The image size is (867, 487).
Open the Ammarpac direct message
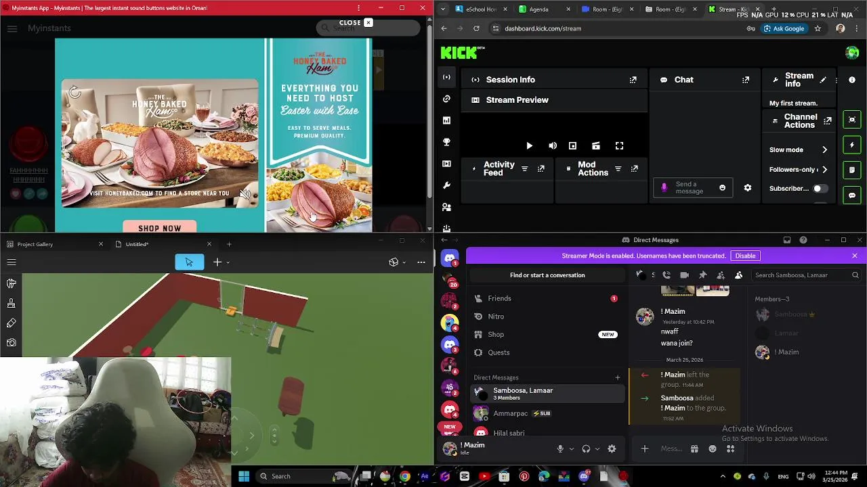click(x=546, y=413)
